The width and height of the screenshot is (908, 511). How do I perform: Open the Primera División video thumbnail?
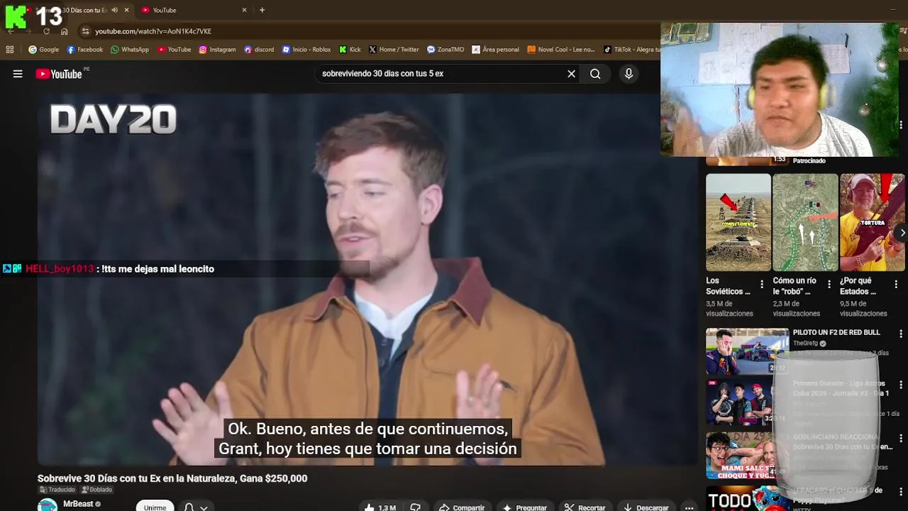click(x=747, y=402)
